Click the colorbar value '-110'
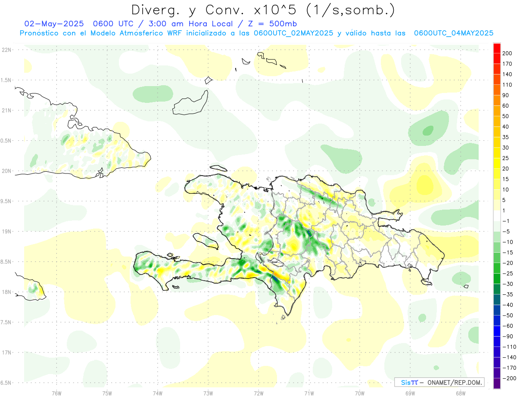517x399 pixels. point(509,347)
